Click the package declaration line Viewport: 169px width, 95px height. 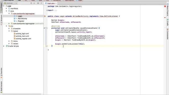click(x=65, y=6)
